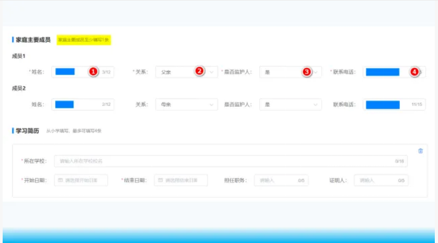Viewport: 438px width, 243px height.
Task: Focus the 所在学校 school name input
Action: 223,161
